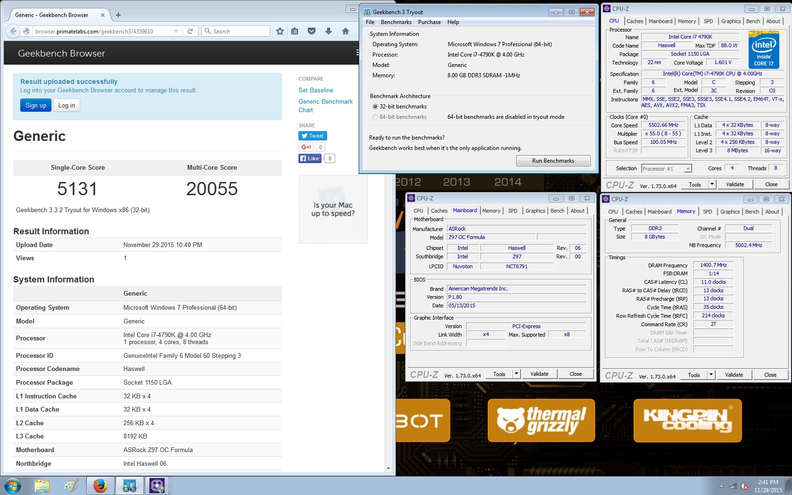
Task: Close the Generic - Geekbench Browser tab
Action: (x=102, y=15)
